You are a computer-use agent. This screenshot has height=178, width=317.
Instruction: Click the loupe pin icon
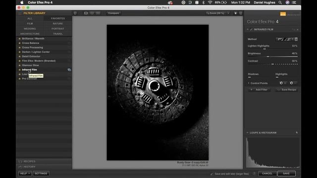pos(297,133)
